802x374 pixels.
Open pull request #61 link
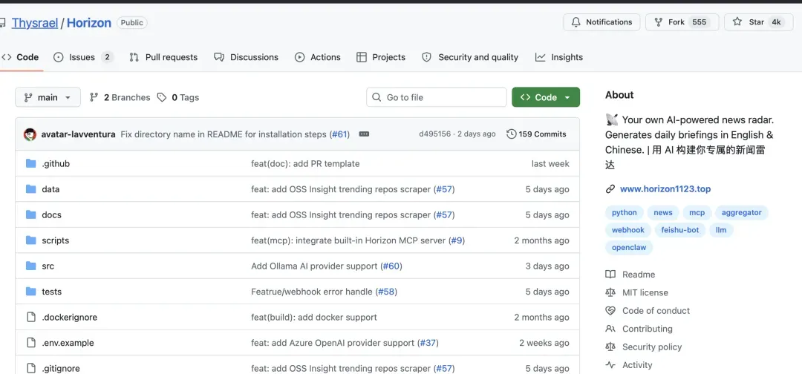tap(339, 134)
